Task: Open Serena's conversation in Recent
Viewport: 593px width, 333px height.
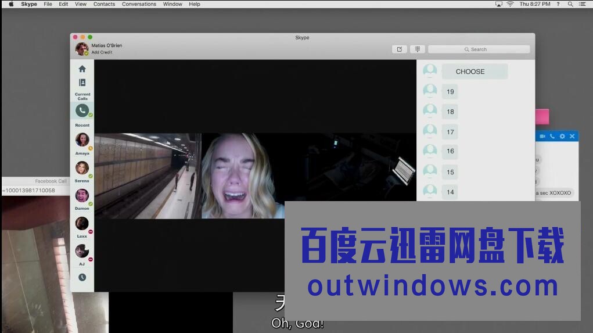Action: coord(82,167)
